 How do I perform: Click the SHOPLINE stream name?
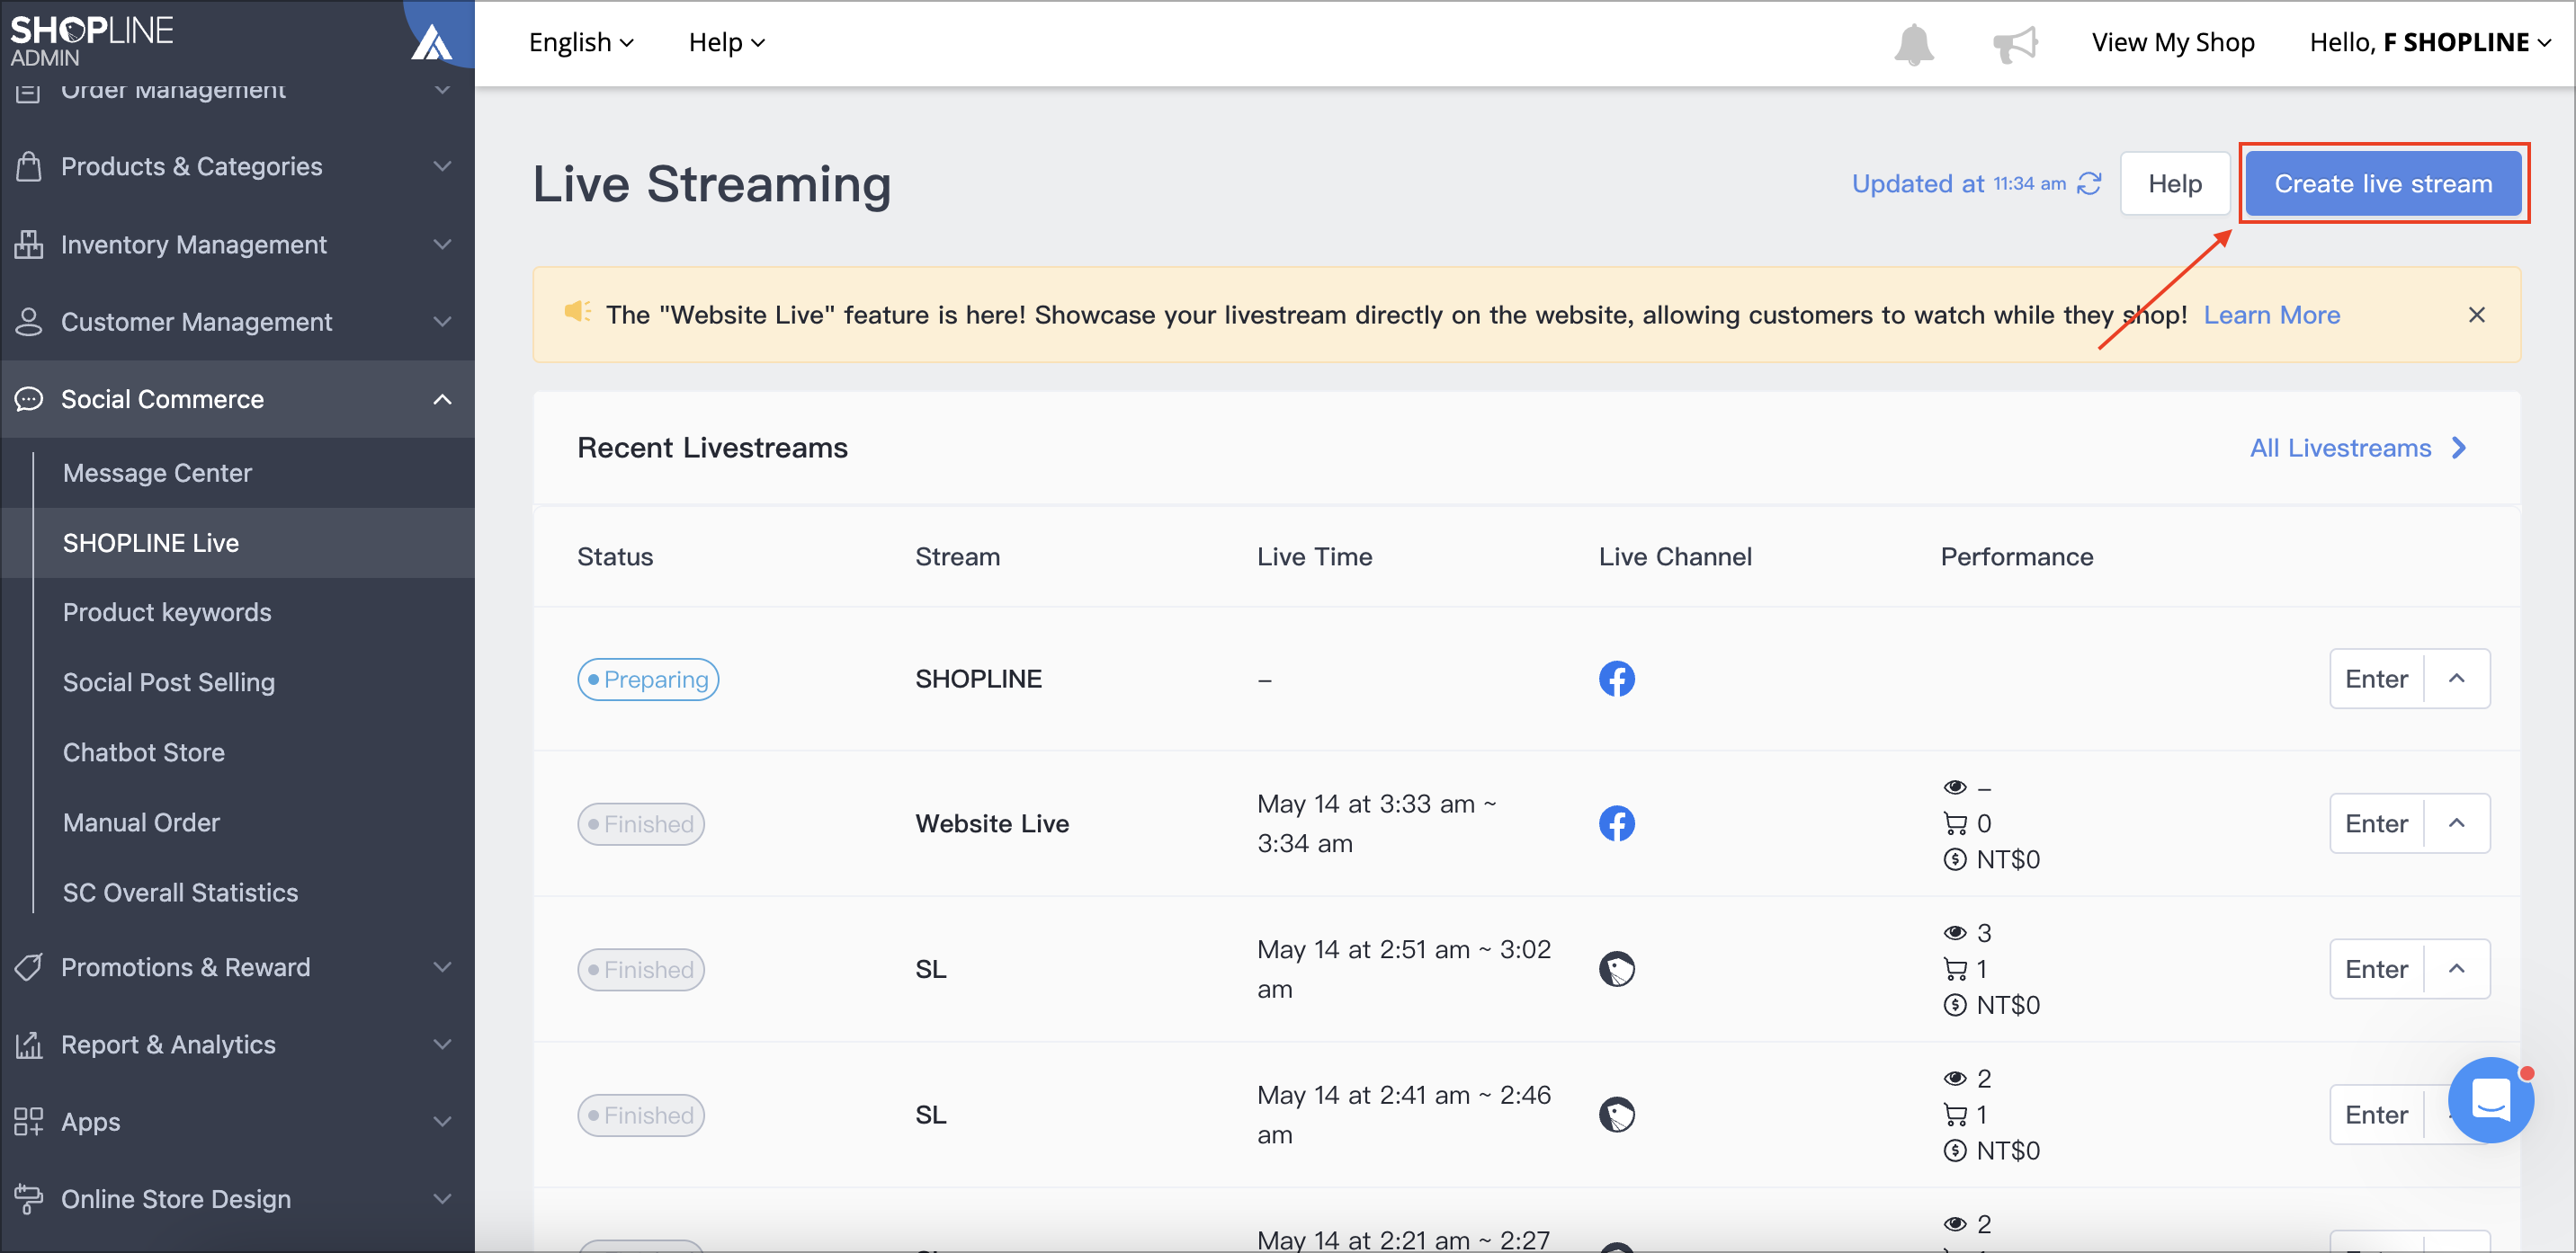pos(978,679)
